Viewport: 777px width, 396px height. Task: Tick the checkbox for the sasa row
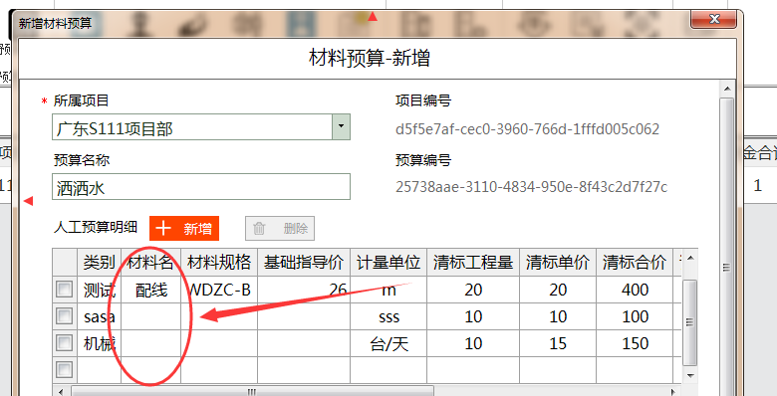tap(65, 316)
